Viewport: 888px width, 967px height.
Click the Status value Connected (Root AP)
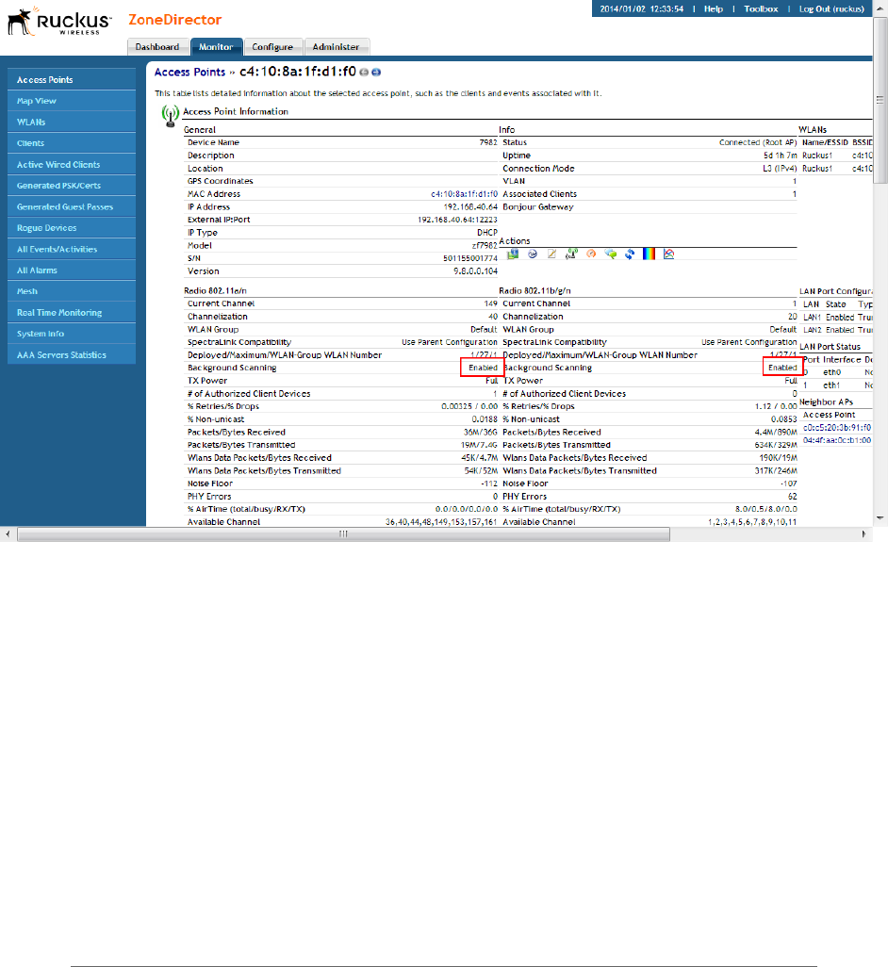[x=758, y=142]
